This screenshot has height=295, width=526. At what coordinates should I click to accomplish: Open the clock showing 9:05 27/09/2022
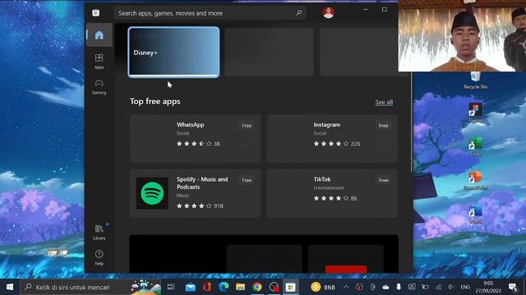click(x=488, y=287)
